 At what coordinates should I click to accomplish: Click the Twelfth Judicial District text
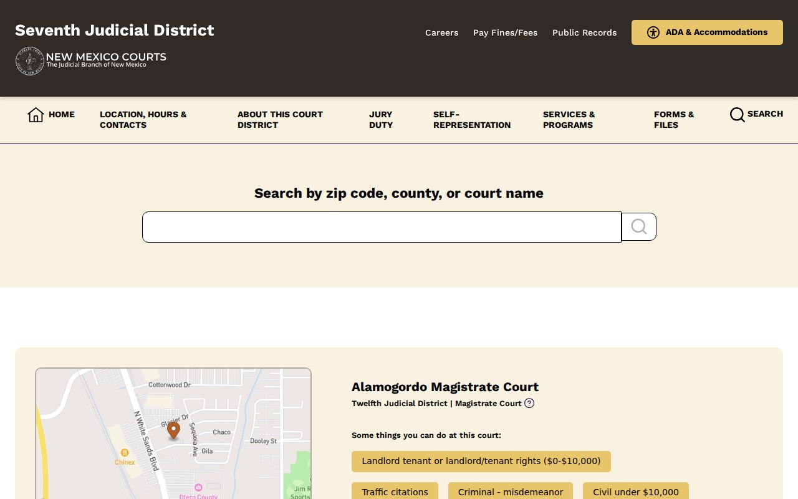point(400,403)
